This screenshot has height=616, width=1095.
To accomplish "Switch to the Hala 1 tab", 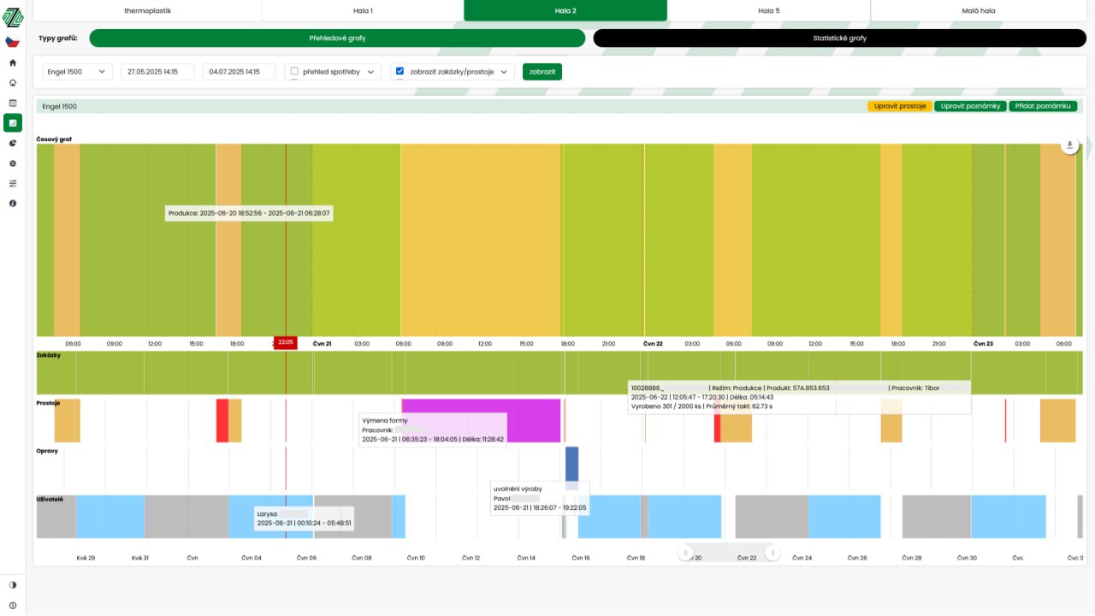I will [363, 11].
